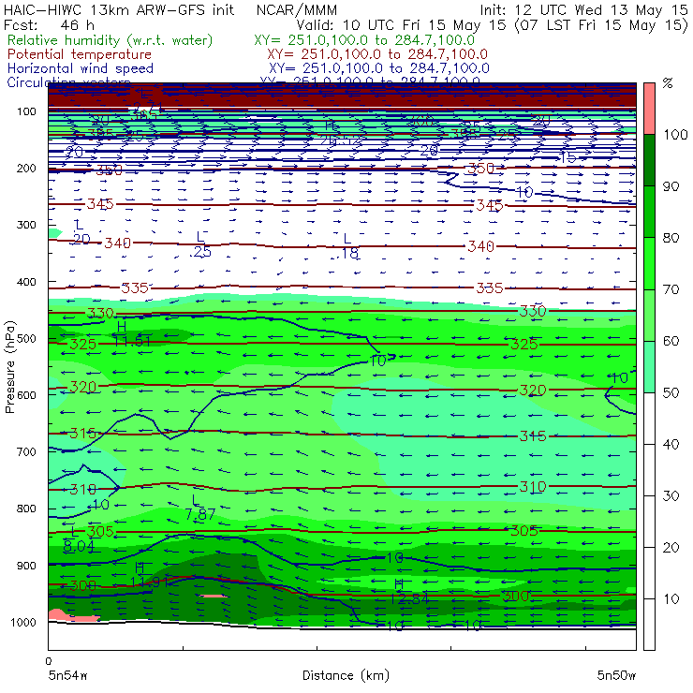693x693 pixels.
Task: Click the pink above-100% color bar segment
Action: pos(649,109)
